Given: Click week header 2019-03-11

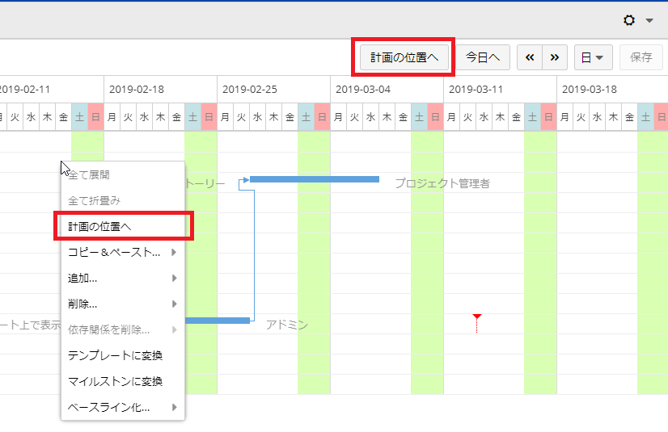Looking at the screenshot, I should coord(500,90).
